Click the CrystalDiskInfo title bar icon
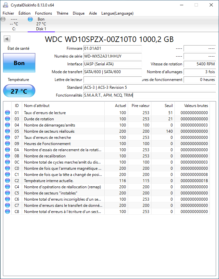Image resolution: width=219 pixels, height=279 pixels. click(x=6, y=5)
